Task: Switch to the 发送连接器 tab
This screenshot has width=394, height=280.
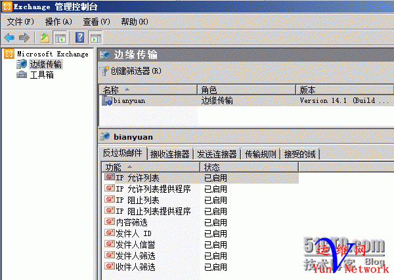Action: click(x=217, y=154)
